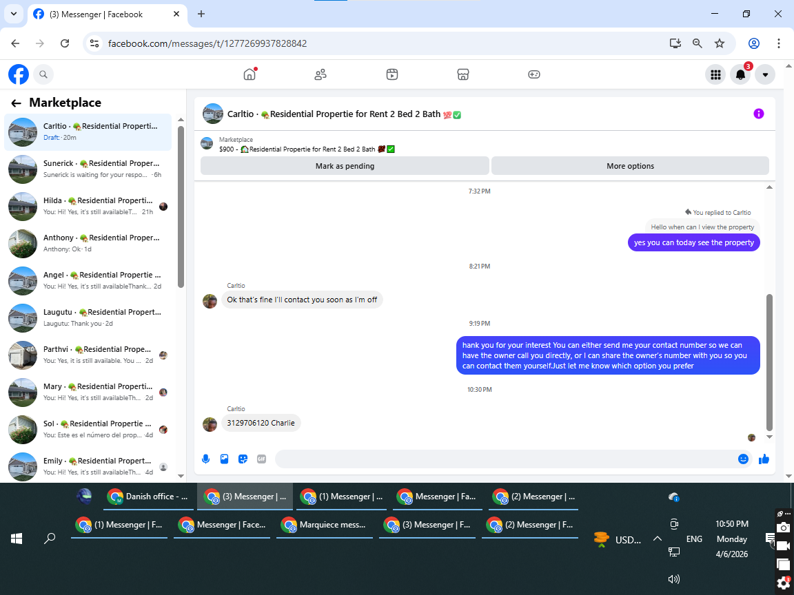This screenshot has height=595, width=794.
Task: Select the (3) Messenger | Facebook tab
Action: tap(108, 14)
